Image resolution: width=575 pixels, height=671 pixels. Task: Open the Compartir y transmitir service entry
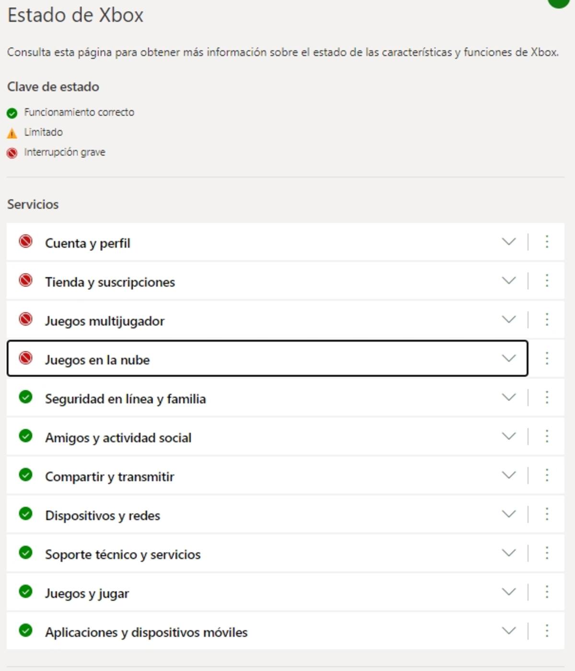pos(267,475)
